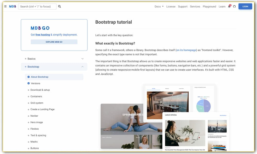Go to Services
257x154 pixels.
pos(195,7)
